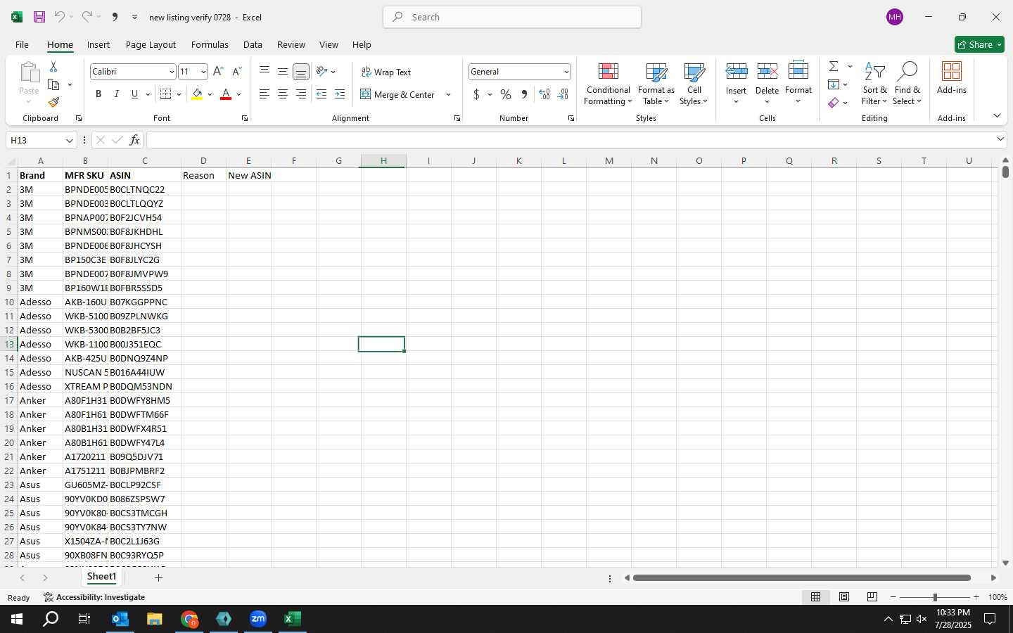
Task: Click Accessibility: Investigate in status bar
Action: point(94,597)
